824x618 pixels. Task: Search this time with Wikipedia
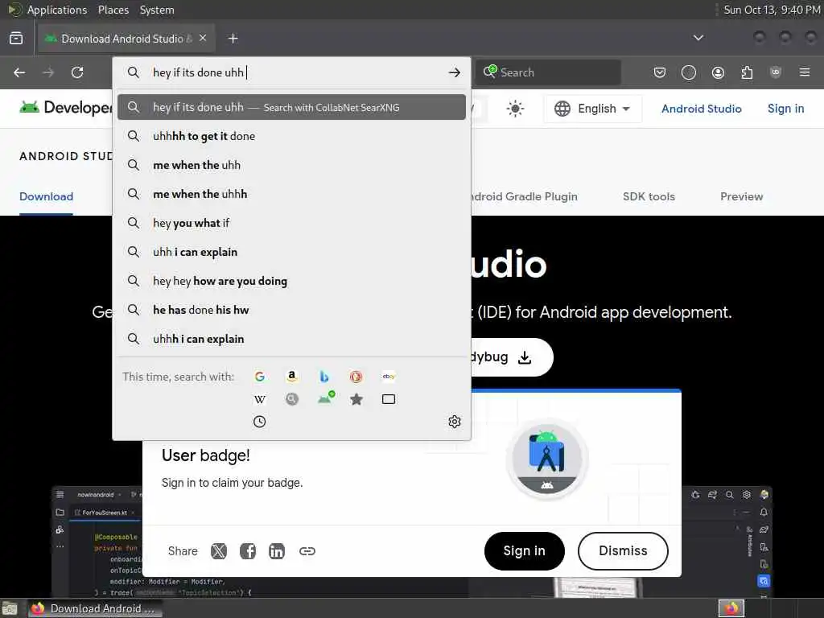point(260,399)
